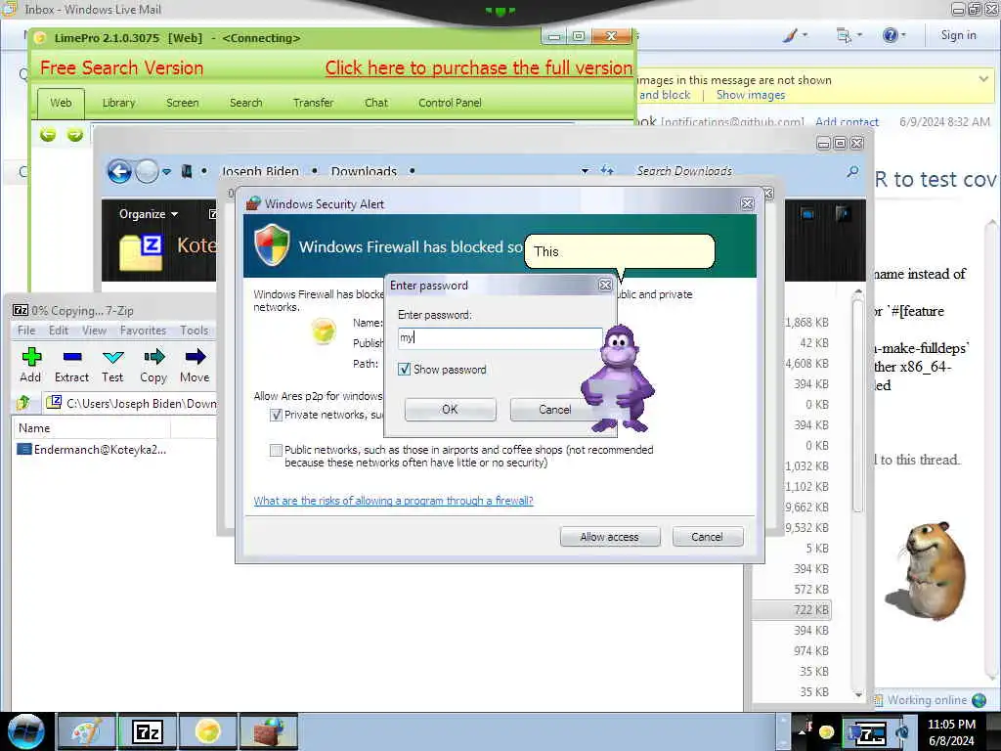
Task: Click the Name column header in 7-Zip
Action: [x=91, y=428]
